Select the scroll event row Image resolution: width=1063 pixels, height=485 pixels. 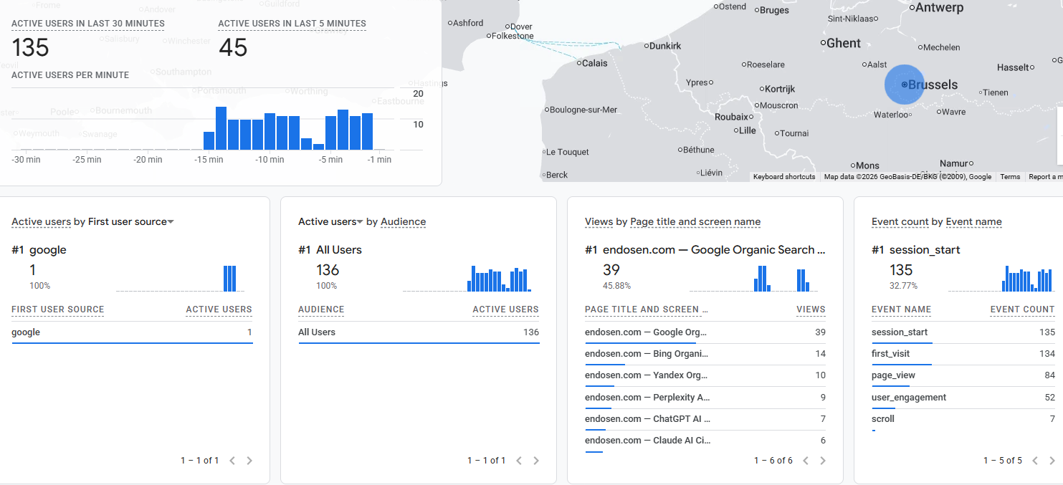tap(963, 419)
